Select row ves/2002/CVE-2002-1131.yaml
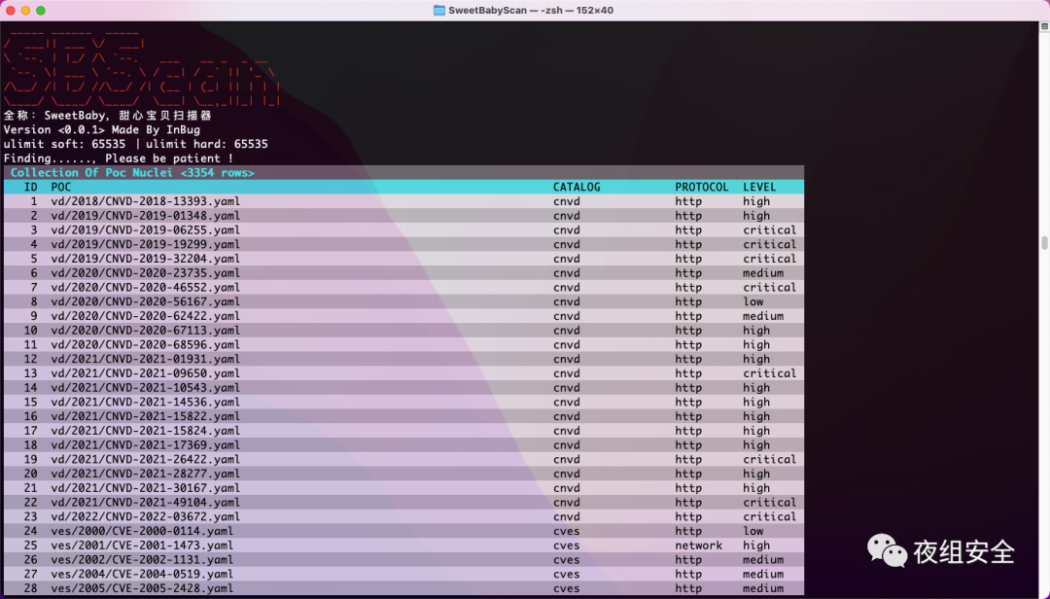The image size is (1050, 599). [403, 559]
